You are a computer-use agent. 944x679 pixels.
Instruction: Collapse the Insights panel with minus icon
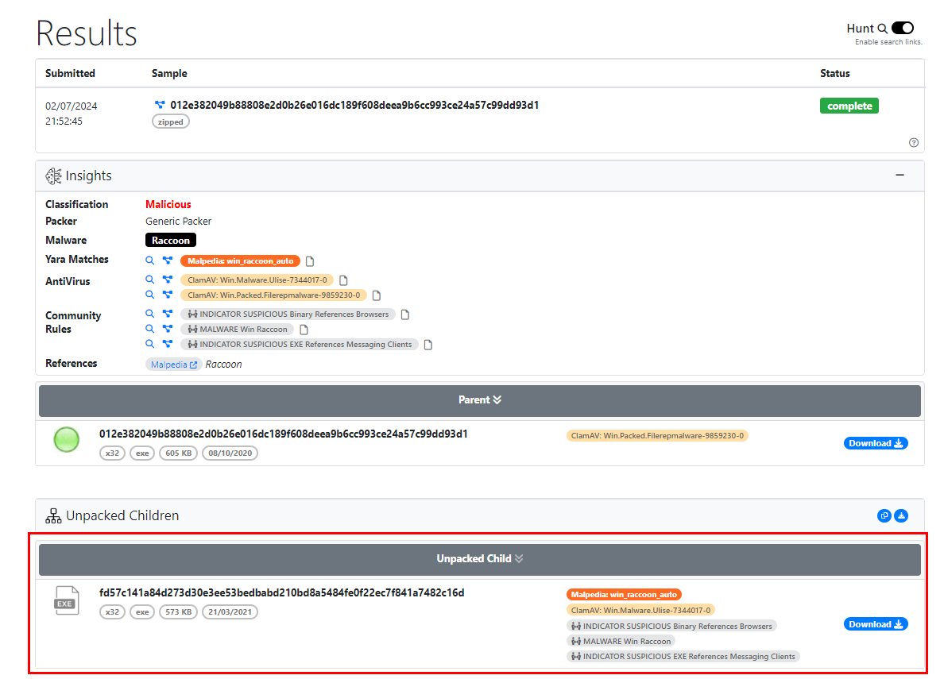click(x=900, y=176)
